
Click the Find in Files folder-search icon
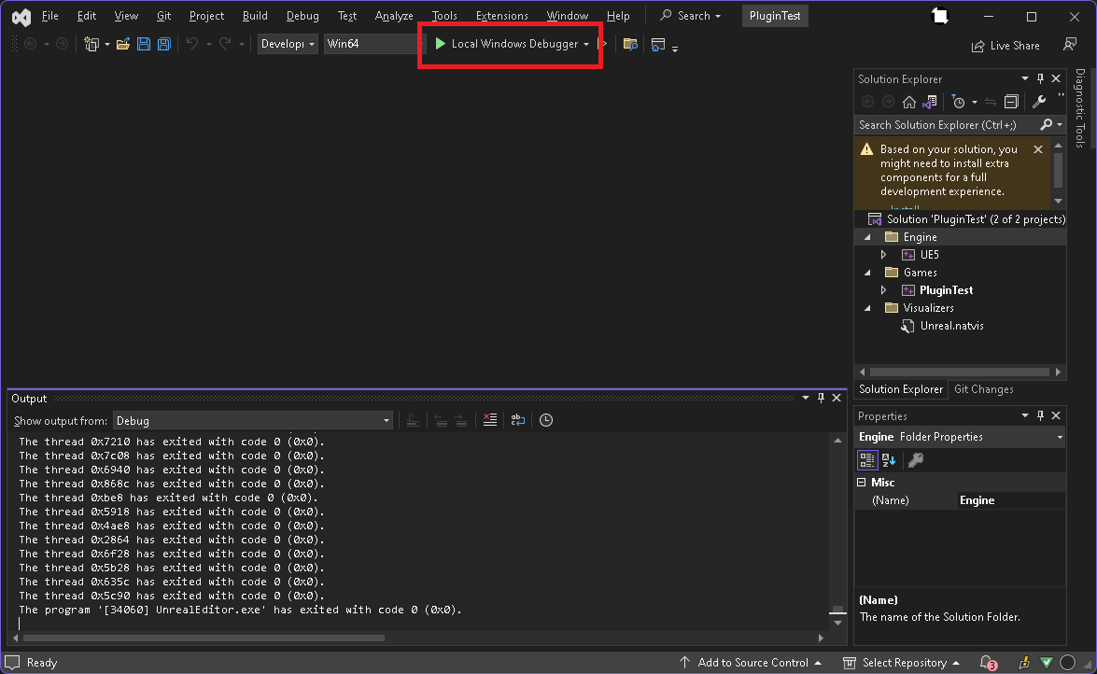(x=630, y=45)
